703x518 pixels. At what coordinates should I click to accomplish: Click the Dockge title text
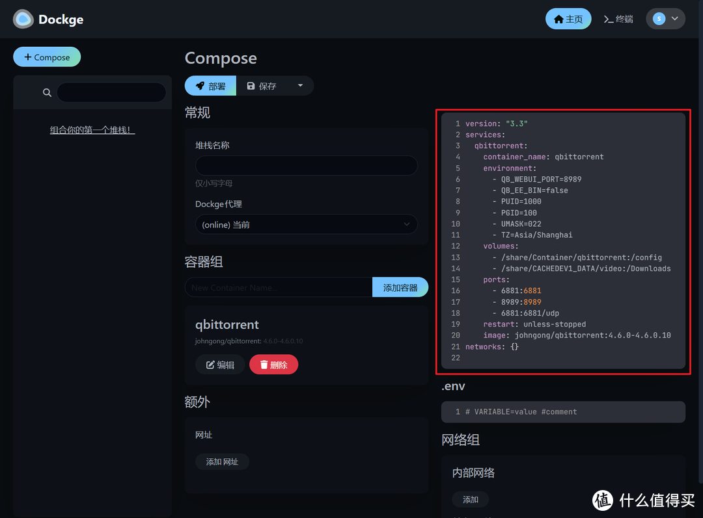click(x=61, y=19)
